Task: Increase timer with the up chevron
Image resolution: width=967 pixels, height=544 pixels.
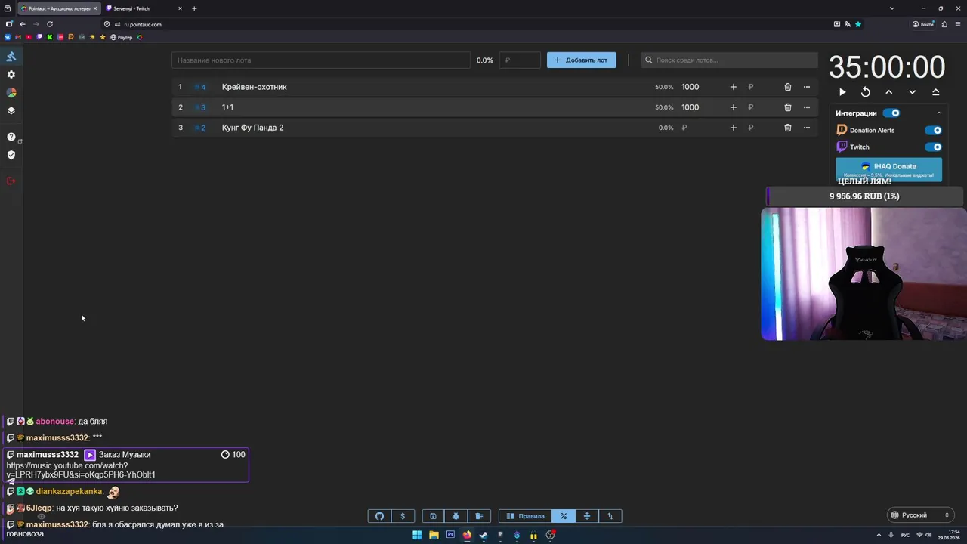Action: click(888, 92)
